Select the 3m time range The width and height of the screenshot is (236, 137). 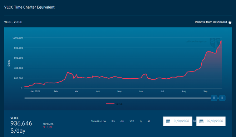click(113, 121)
